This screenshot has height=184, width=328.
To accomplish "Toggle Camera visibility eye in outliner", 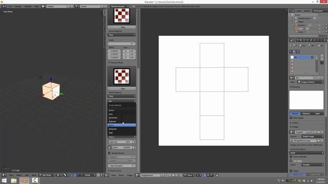I will pos(319,25).
